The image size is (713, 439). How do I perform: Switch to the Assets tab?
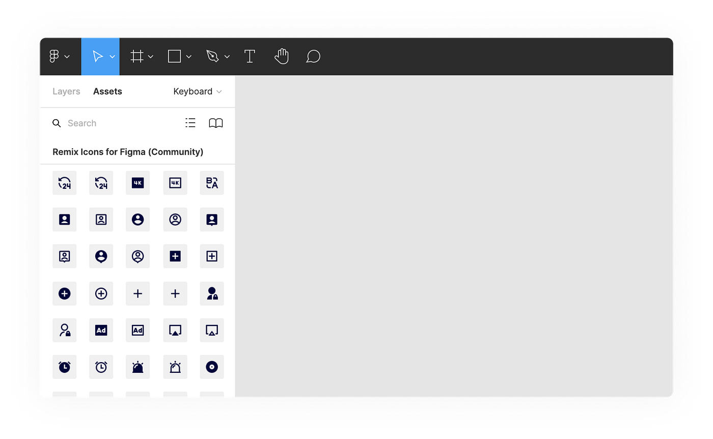coord(107,92)
